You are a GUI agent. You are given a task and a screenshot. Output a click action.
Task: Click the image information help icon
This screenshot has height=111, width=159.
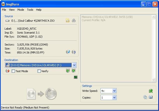74,52
